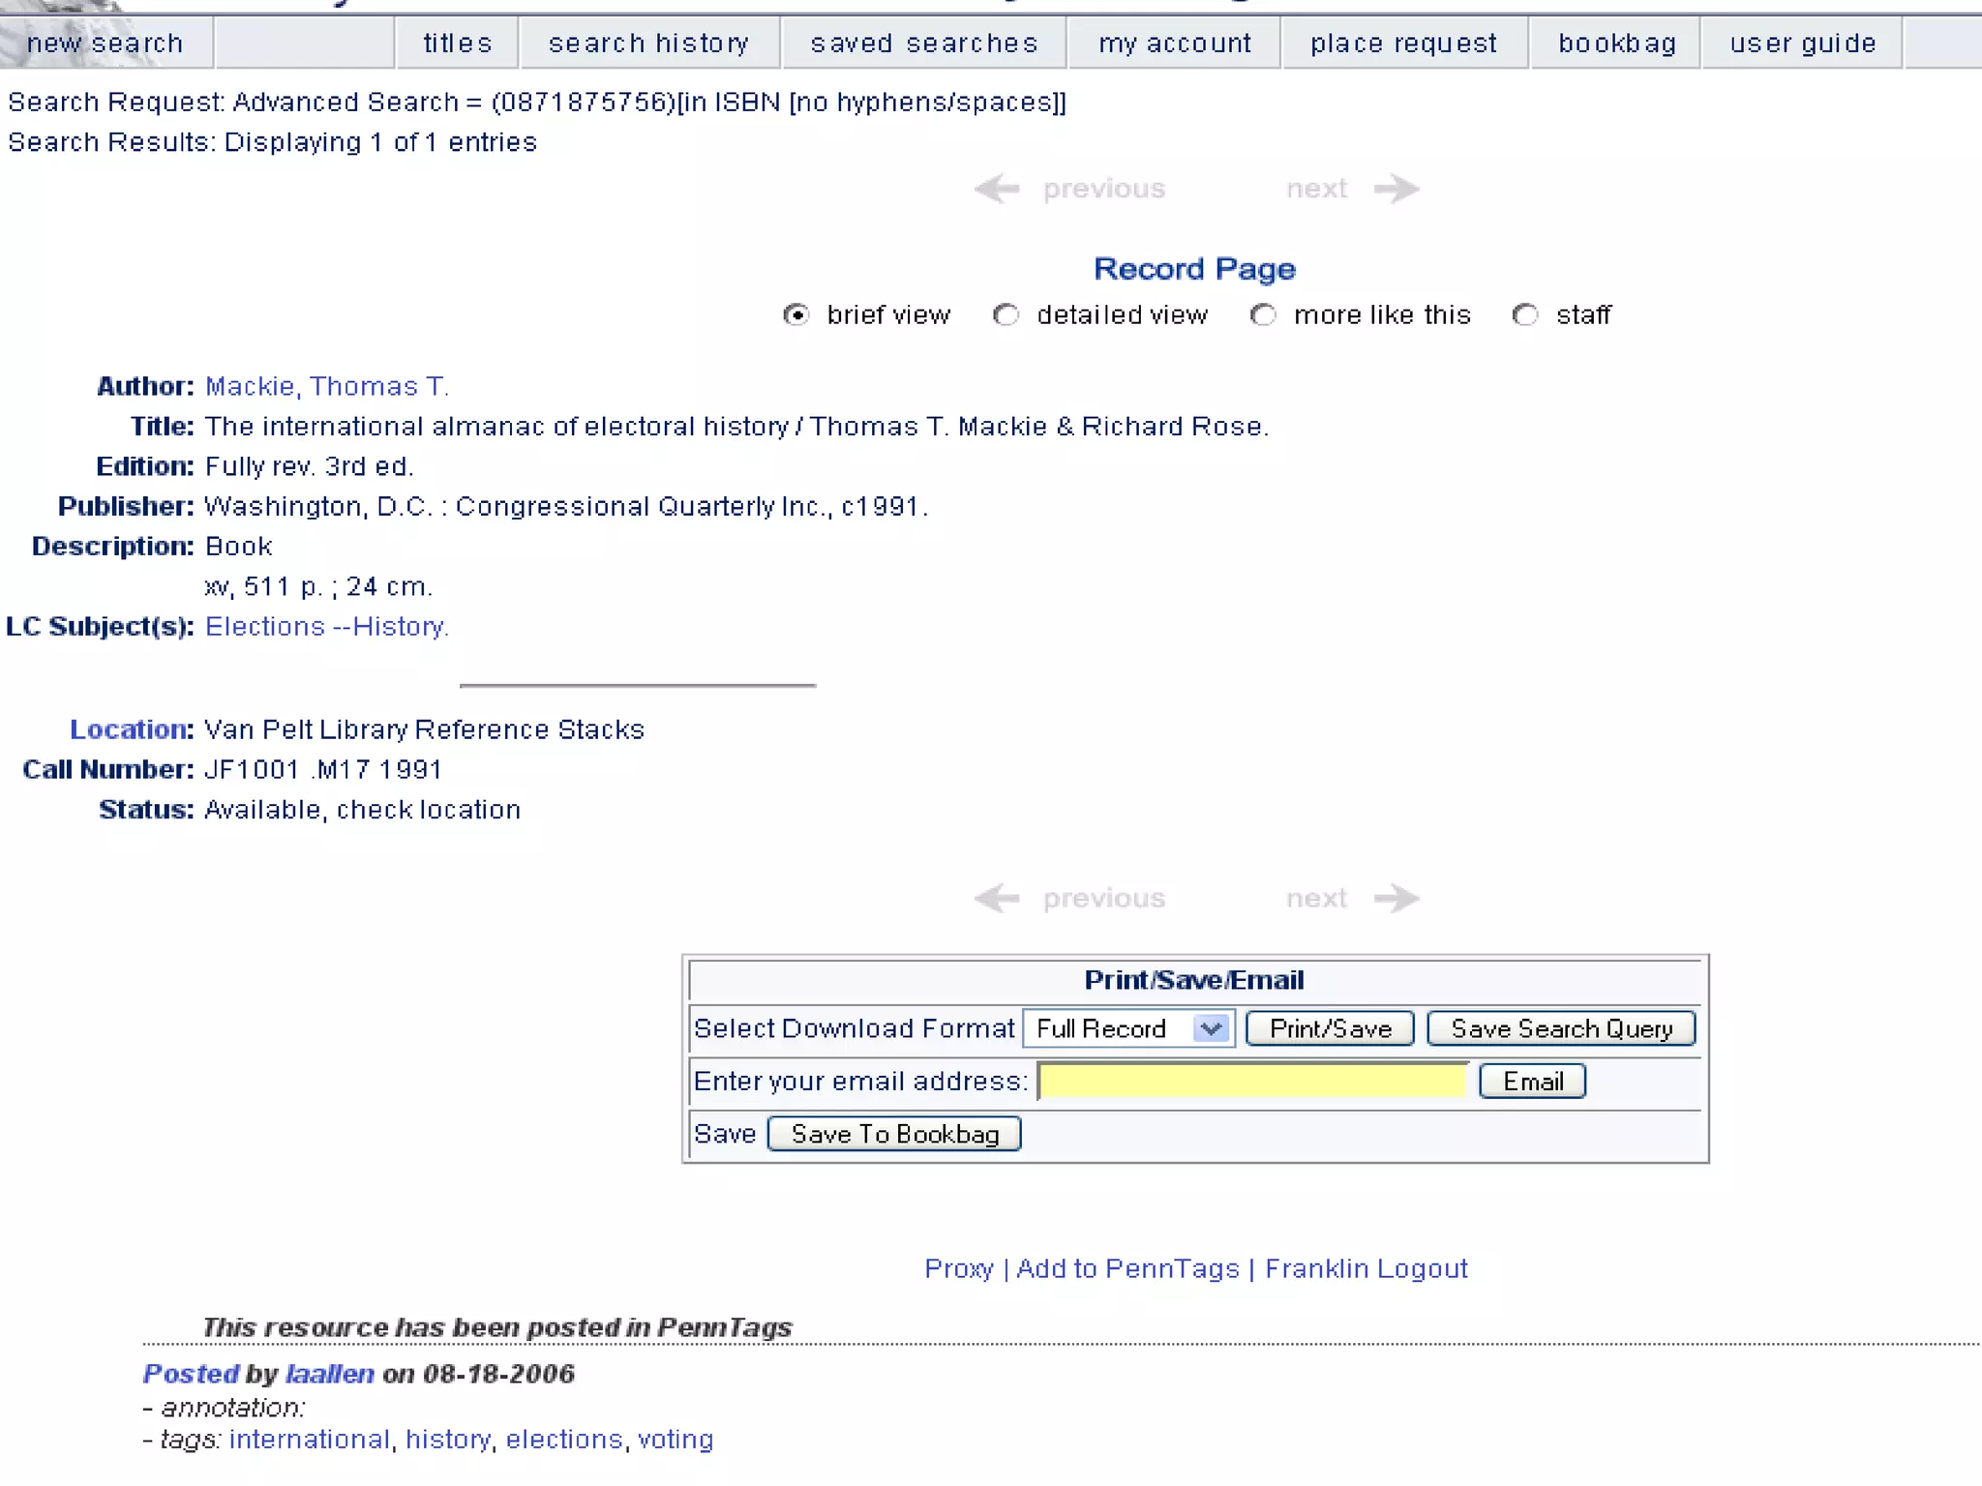Click the email address input field
Image resolution: width=1982 pixels, height=1486 pixels.
pyautogui.click(x=1252, y=1081)
